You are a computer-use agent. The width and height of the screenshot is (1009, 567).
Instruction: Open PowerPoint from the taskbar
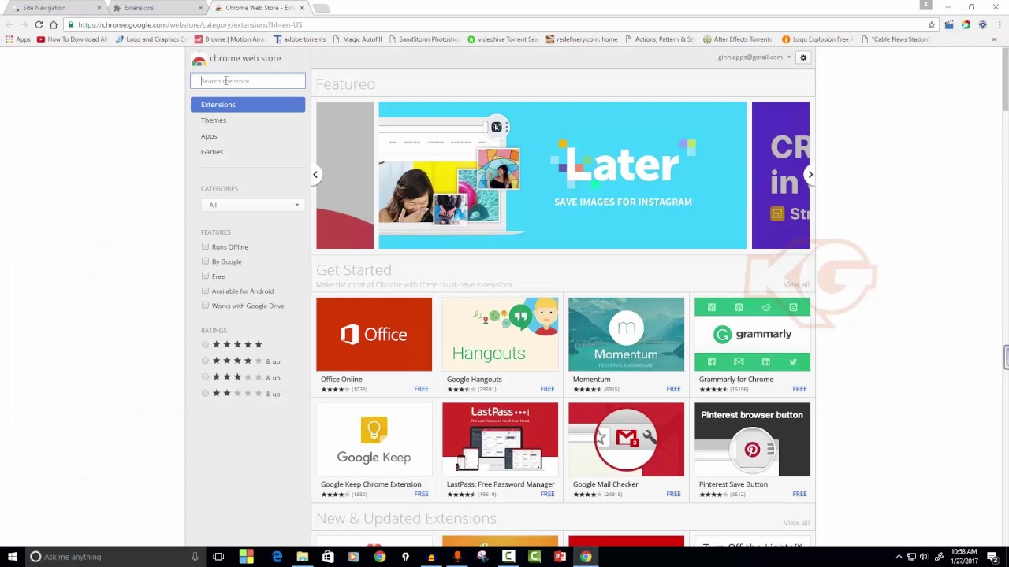click(560, 557)
